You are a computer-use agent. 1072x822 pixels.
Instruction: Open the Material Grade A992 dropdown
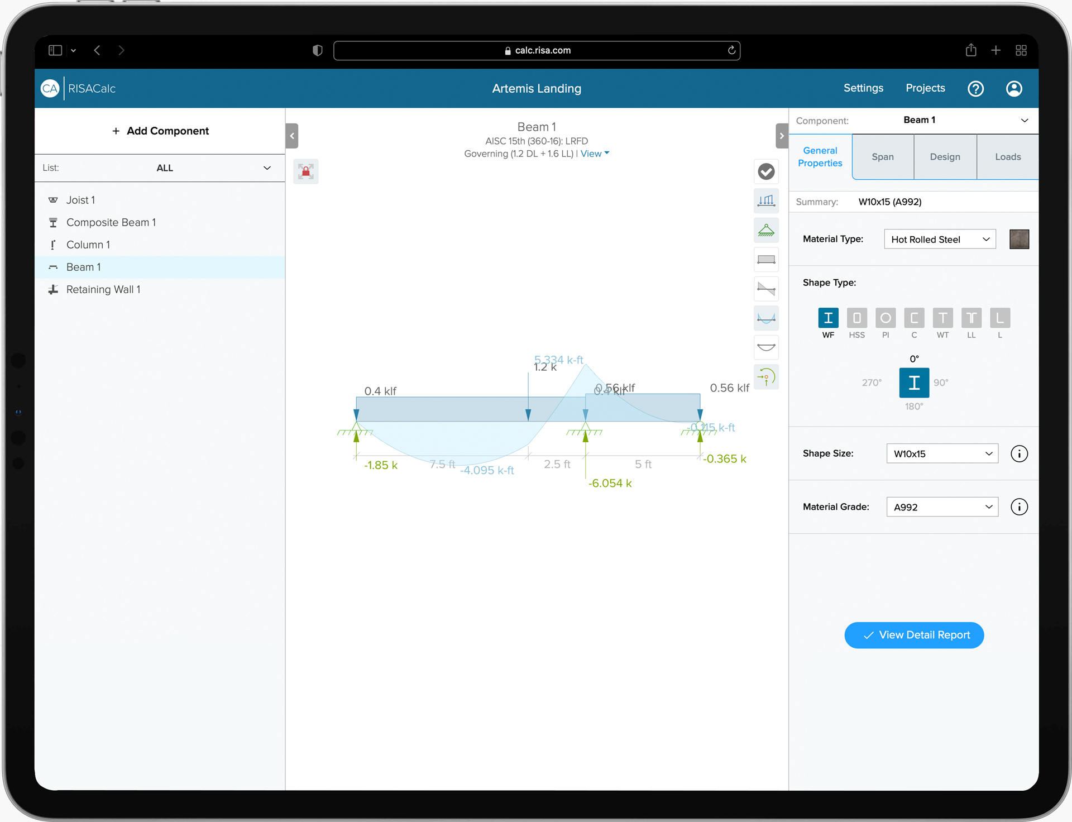click(942, 506)
